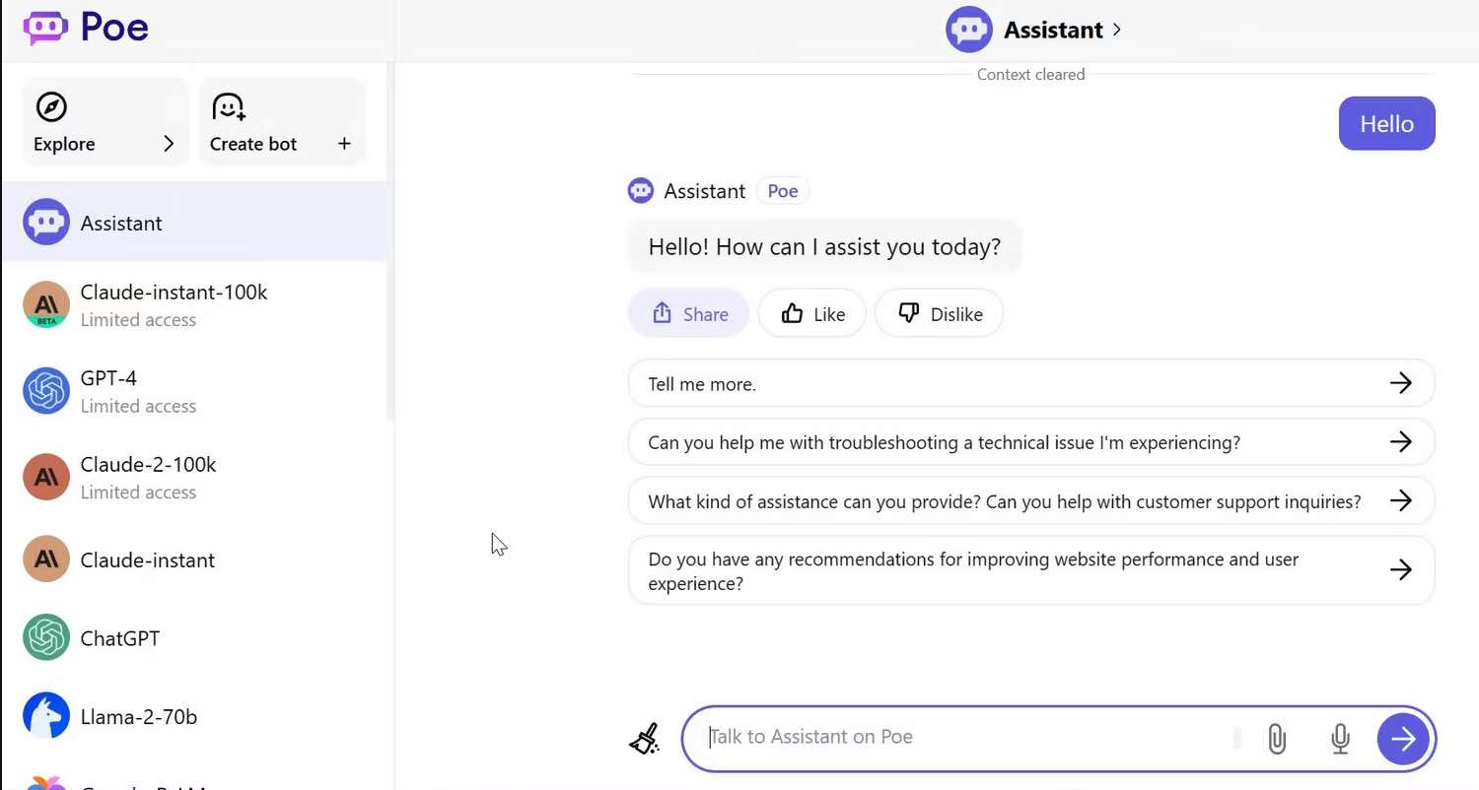Viewport: 1479px width, 790px height.
Task: Select Claude-instant-100k row text
Action: tap(174, 293)
